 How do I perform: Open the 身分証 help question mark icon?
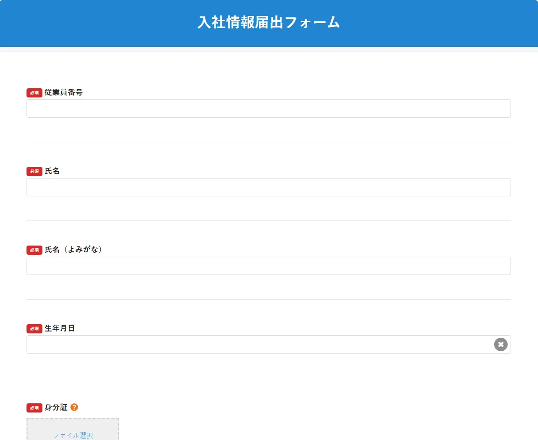coord(74,407)
